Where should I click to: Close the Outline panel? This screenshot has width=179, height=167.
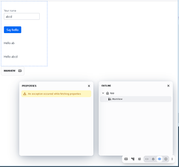point(168,86)
